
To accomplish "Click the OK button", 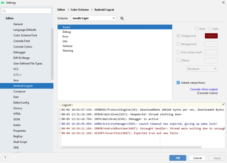I will [x=178, y=158].
